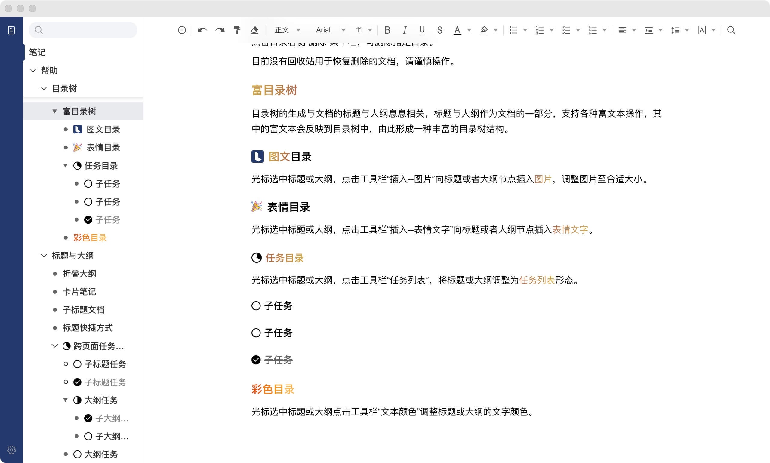This screenshot has width=770, height=463.
Task: Uncheck completed 子标题任务 in sidebar
Action: [77, 382]
